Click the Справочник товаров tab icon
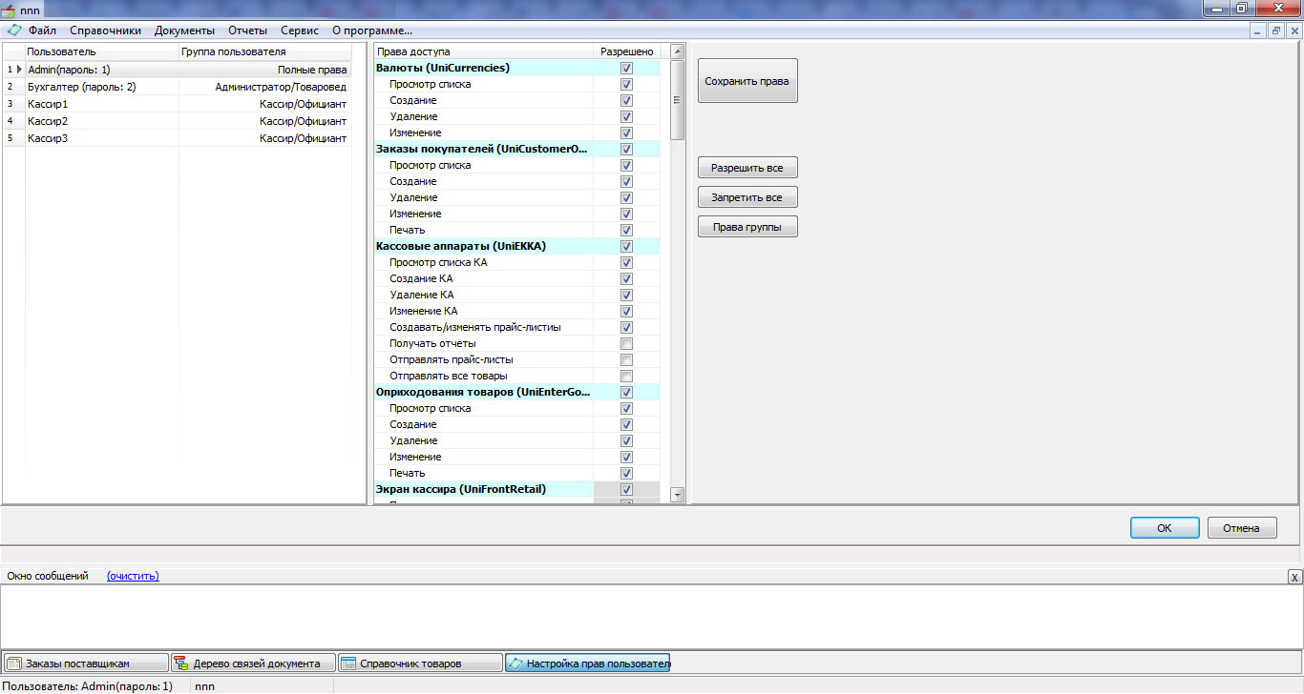This screenshot has width=1304, height=694. [x=348, y=663]
